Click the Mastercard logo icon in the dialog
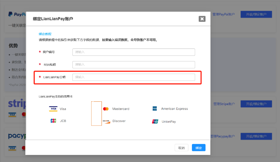Image resolution: width=280 pixels, height=162 pixels. 106,109
